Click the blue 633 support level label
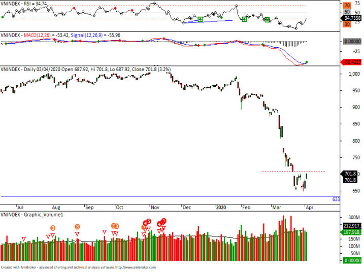This screenshot has height=274, width=364. (x=336, y=199)
